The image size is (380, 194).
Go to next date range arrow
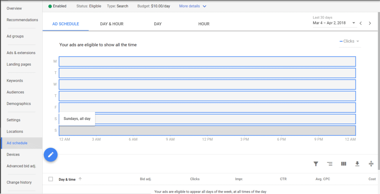370,23
